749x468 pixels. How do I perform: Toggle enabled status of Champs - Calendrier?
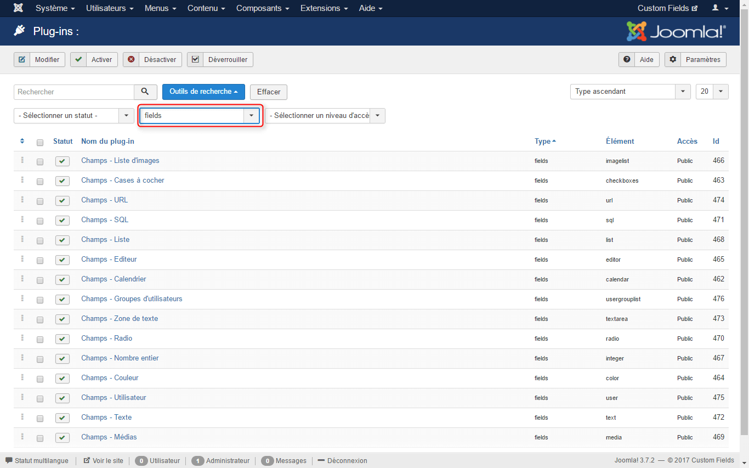pyautogui.click(x=63, y=280)
